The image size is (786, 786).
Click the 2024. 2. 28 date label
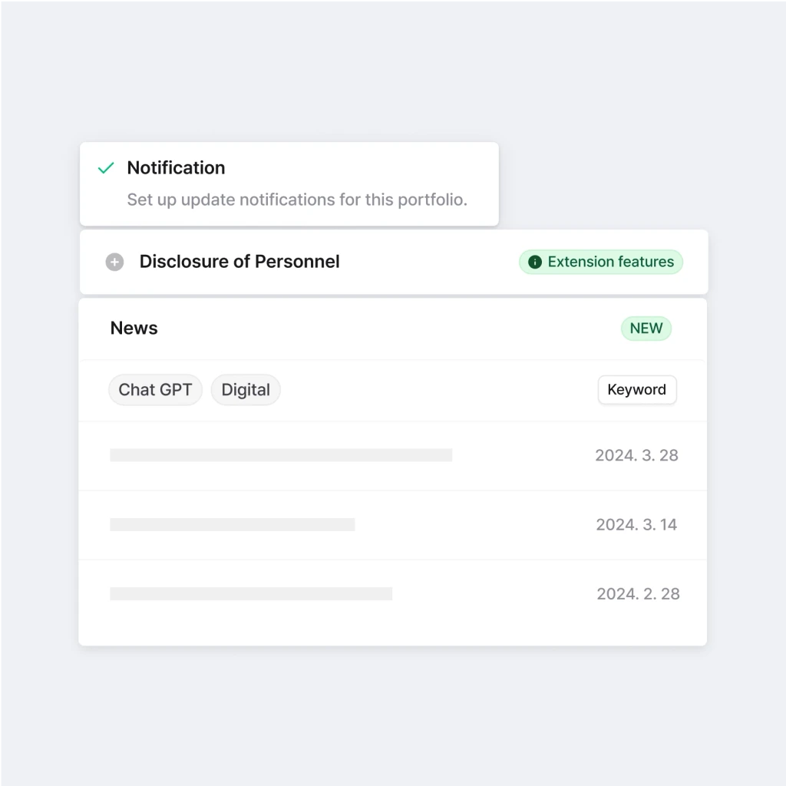click(x=638, y=593)
